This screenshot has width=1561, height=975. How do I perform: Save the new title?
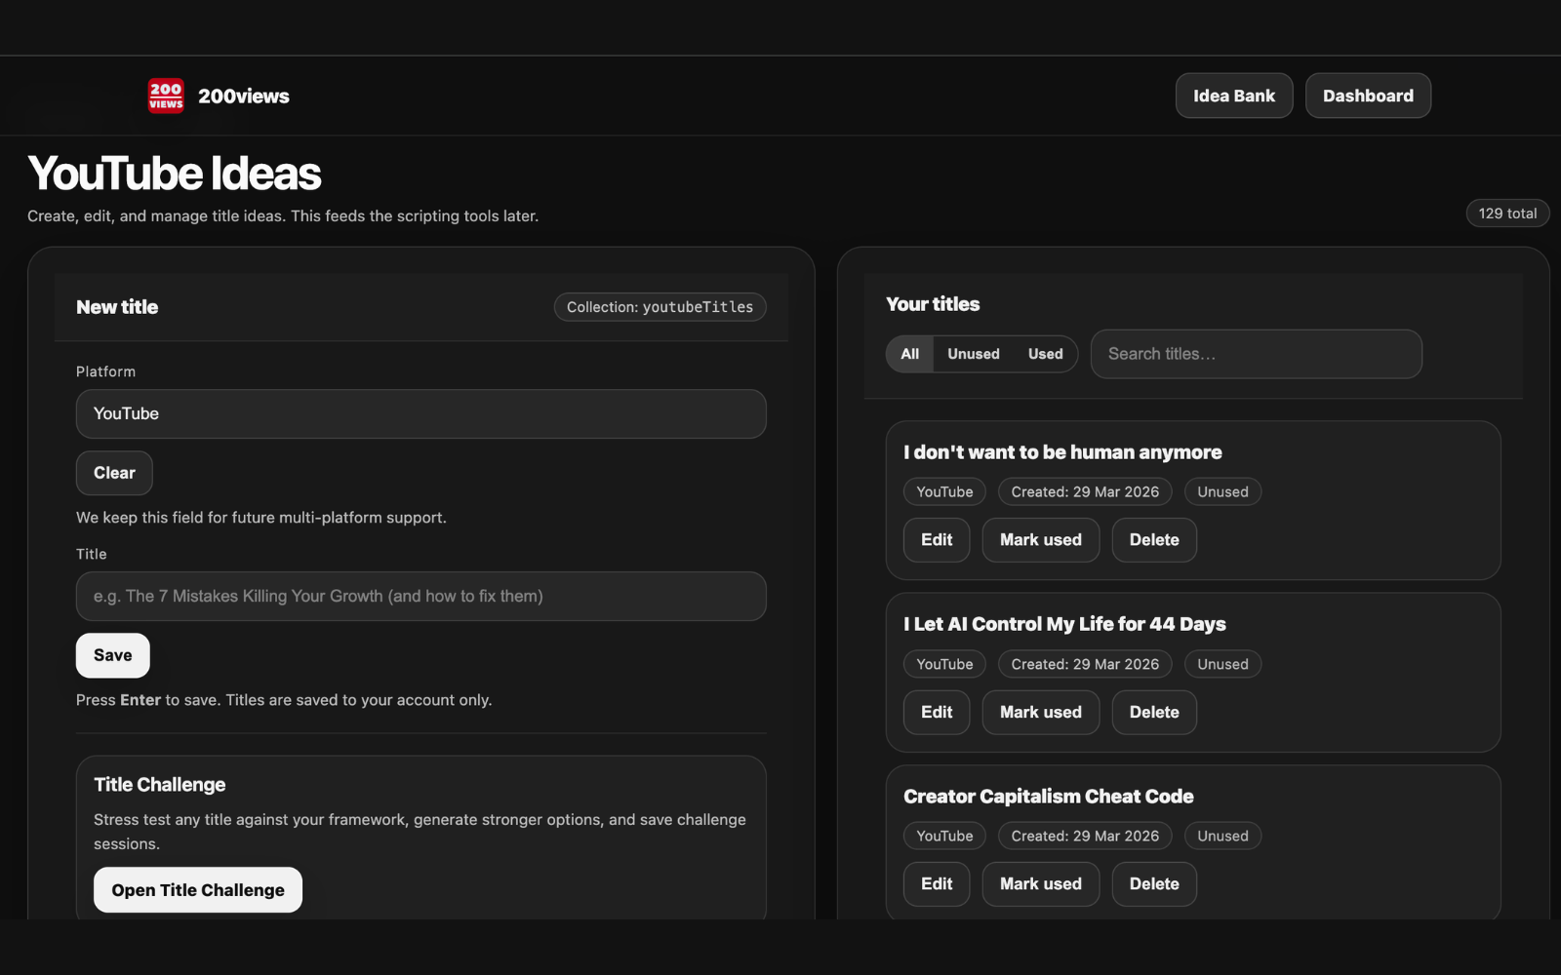click(112, 655)
